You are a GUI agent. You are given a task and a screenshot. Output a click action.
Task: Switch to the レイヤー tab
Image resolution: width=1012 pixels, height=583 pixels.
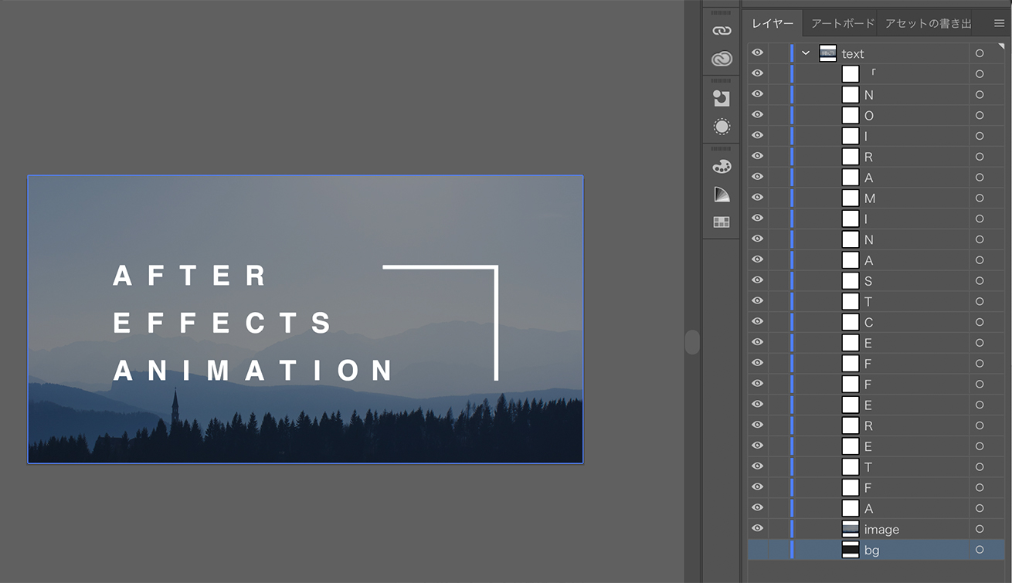tap(773, 23)
